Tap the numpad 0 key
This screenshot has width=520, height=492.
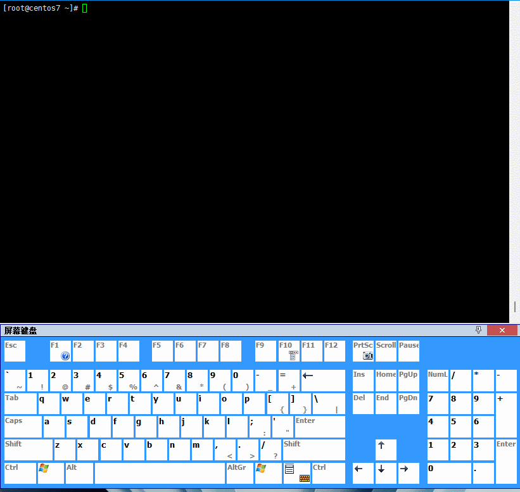[449, 474]
